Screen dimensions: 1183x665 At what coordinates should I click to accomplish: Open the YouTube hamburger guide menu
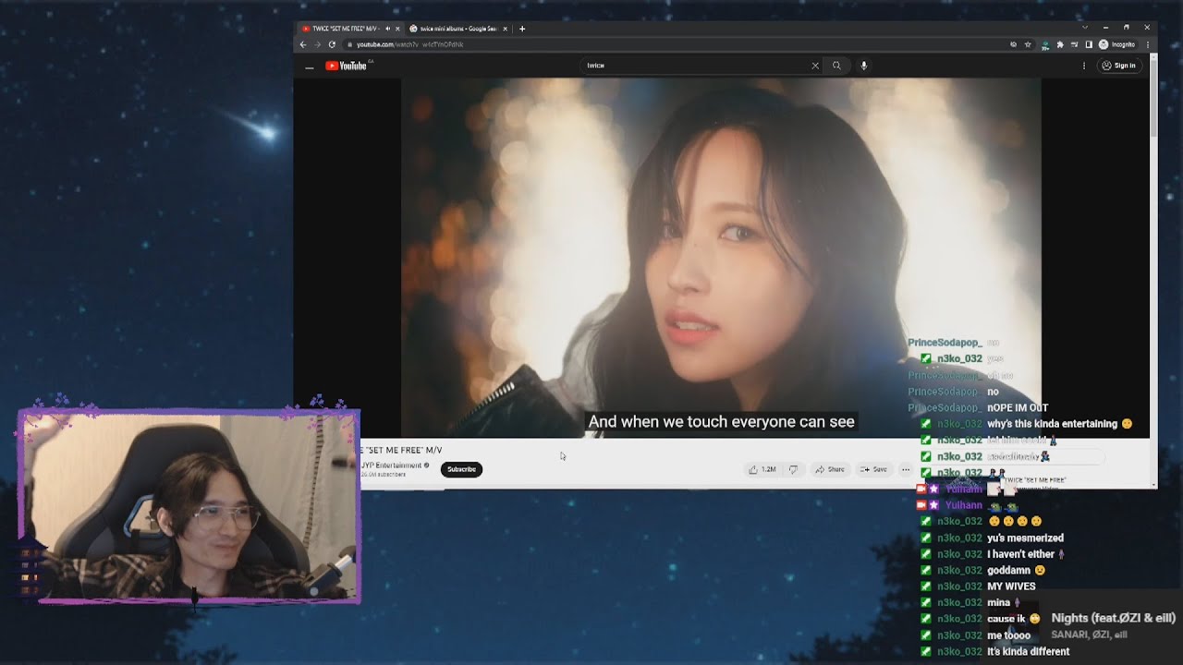click(x=309, y=66)
